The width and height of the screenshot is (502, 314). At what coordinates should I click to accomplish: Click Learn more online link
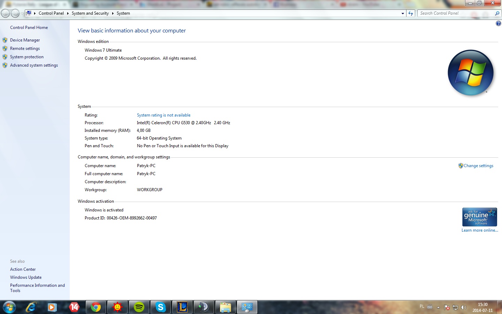click(x=480, y=230)
